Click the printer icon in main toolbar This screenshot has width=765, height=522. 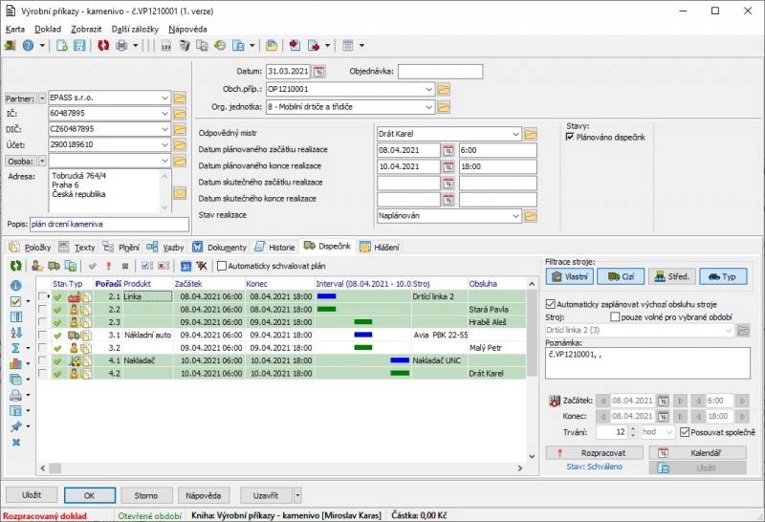pyautogui.click(x=121, y=45)
